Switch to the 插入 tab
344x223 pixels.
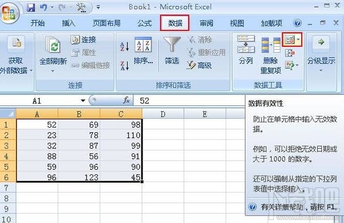click(68, 23)
